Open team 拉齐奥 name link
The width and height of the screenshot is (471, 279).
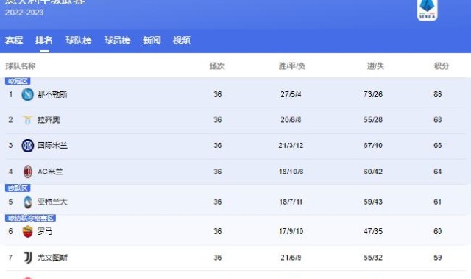[49, 120]
